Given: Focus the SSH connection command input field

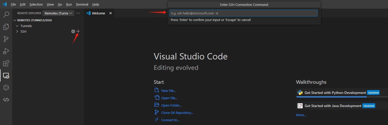Looking at the screenshot, I should pyautogui.click(x=243, y=13).
